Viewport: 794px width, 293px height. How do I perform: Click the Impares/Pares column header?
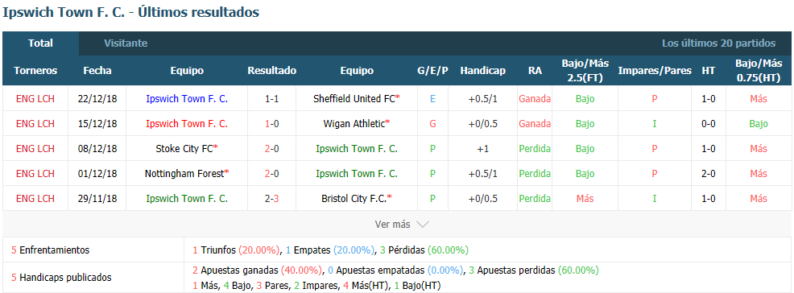[x=655, y=71]
